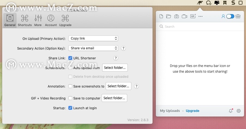Take a screenshot with the camera icon
The width and height of the screenshot is (246, 129).
[177, 16]
